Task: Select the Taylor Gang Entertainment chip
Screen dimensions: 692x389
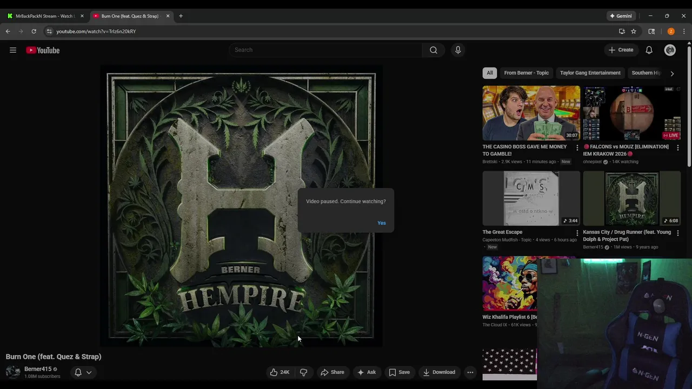Action: pos(590,73)
